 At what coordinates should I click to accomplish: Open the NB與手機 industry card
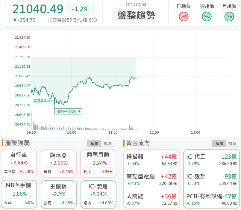pyautogui.click(x=19, y=194)
